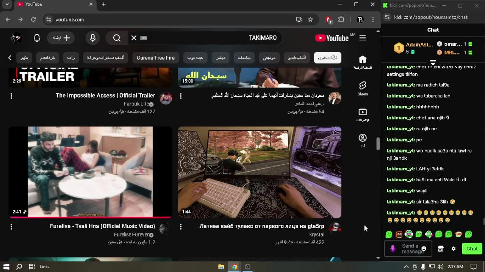Open YouTube notifications bell

[x=37, y=38]
